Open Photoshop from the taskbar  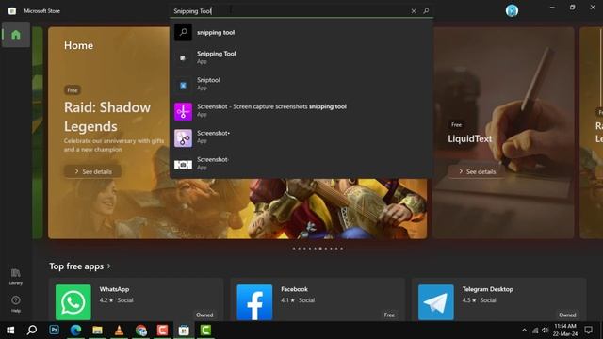point(55,331)
